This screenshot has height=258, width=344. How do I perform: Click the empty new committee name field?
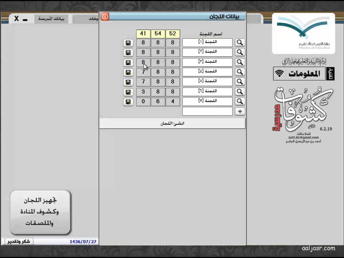click(207, 111)
